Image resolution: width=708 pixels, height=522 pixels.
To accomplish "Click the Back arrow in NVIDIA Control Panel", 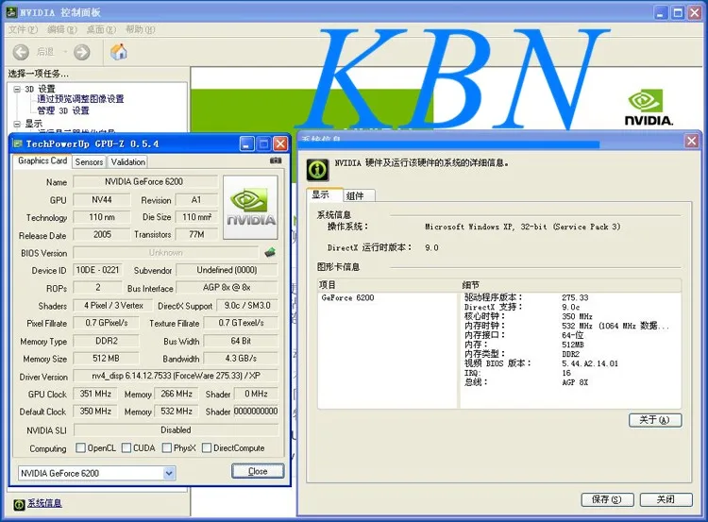I will click(21, 52).
